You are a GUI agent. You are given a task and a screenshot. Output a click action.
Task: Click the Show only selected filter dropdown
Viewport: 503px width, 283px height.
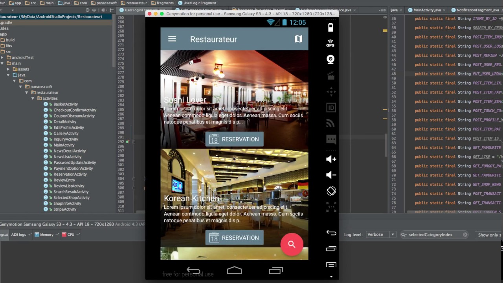coord(489,235)
